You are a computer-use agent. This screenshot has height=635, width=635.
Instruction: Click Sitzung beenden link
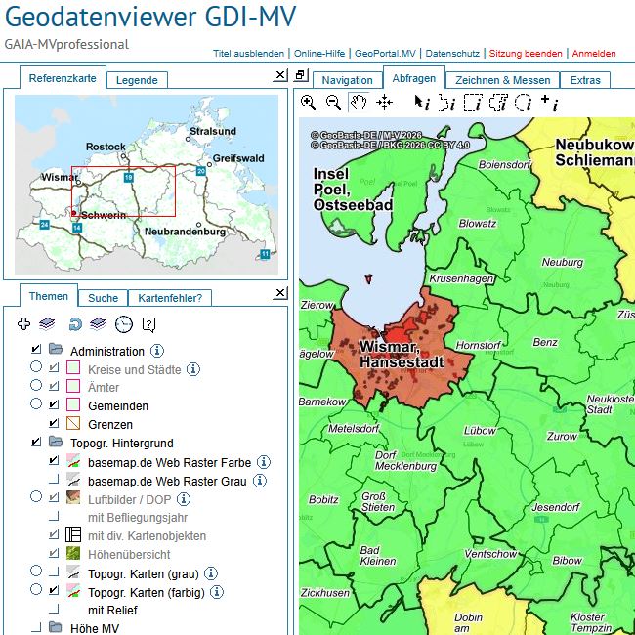[x=526, y=54]
